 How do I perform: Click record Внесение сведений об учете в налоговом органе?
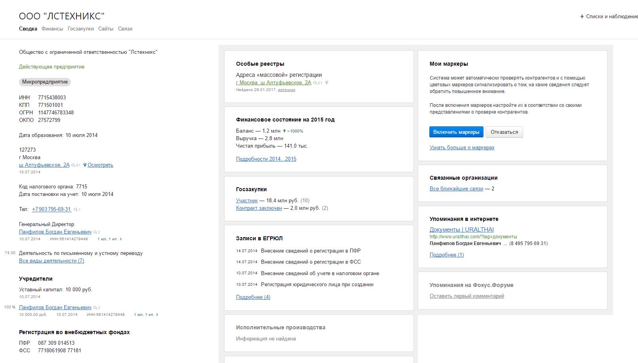[x=320, y=273]
